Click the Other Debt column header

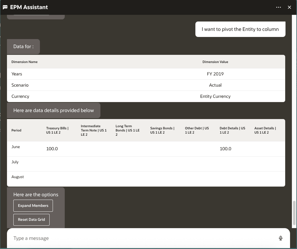pos(197,130)
